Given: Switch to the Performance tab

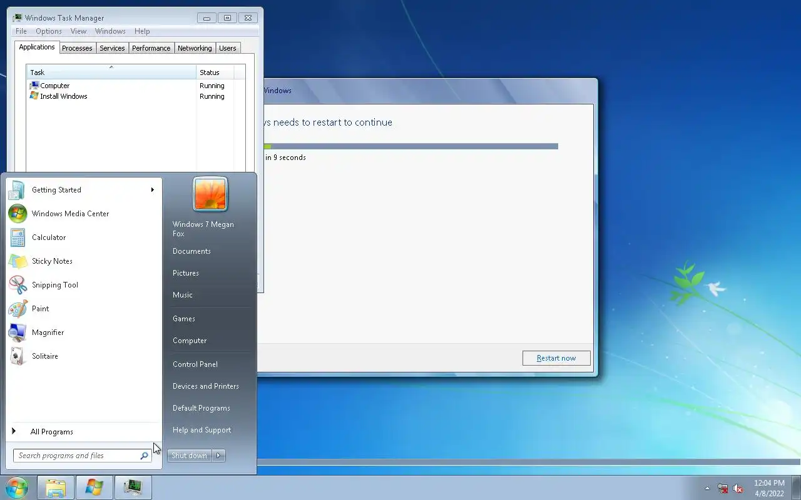Looking at the screenshot, I should point(151,48).
